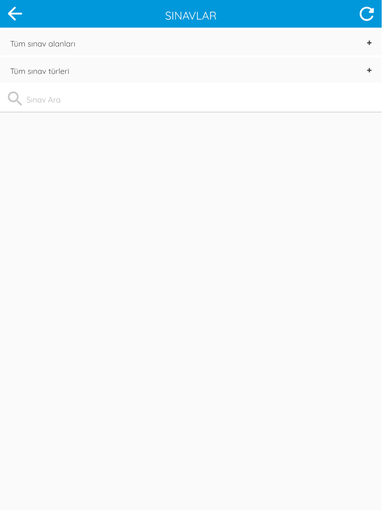Click the SINAVLAR page title

click(x=191, y=16)
